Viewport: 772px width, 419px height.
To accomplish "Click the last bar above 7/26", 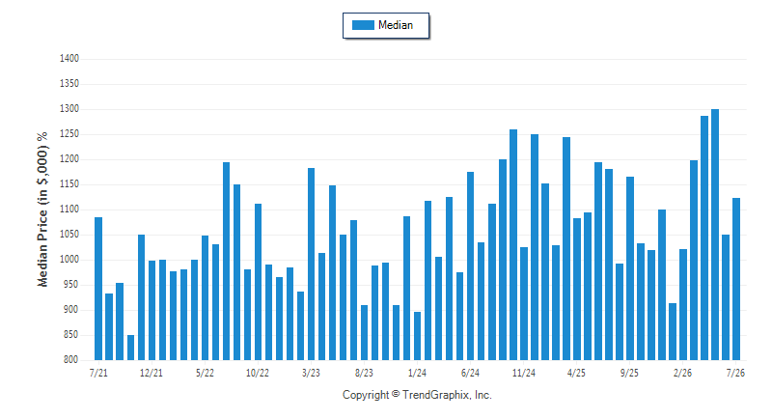I will coord(736,279).
